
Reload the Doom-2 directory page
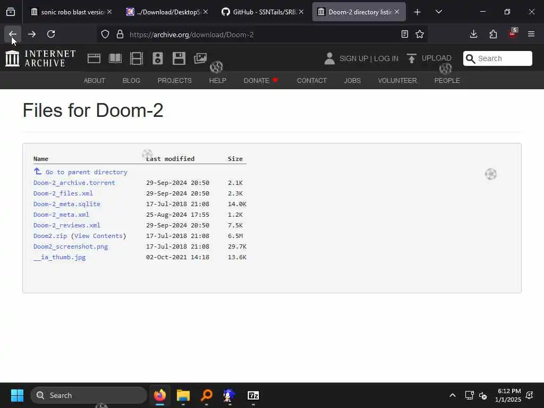(51, 34)
